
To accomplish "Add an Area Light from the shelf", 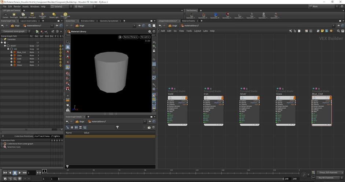I will 33,15.
